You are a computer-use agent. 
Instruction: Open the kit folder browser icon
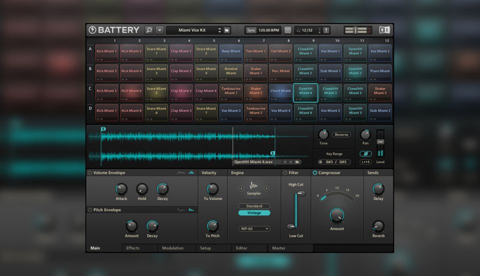227,30
